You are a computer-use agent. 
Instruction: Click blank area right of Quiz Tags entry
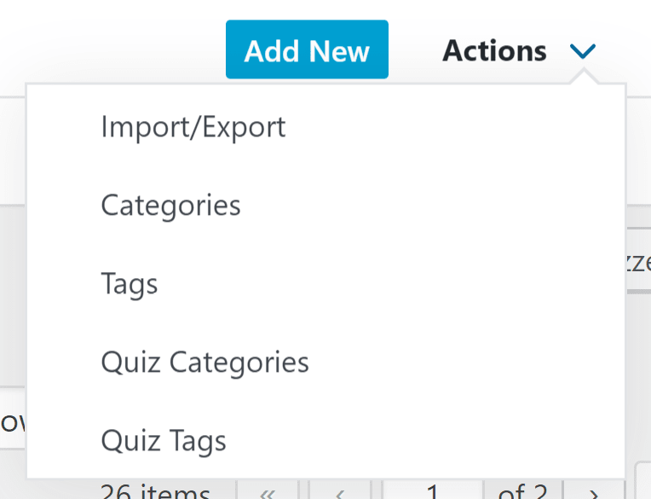(x=425, y=441)
